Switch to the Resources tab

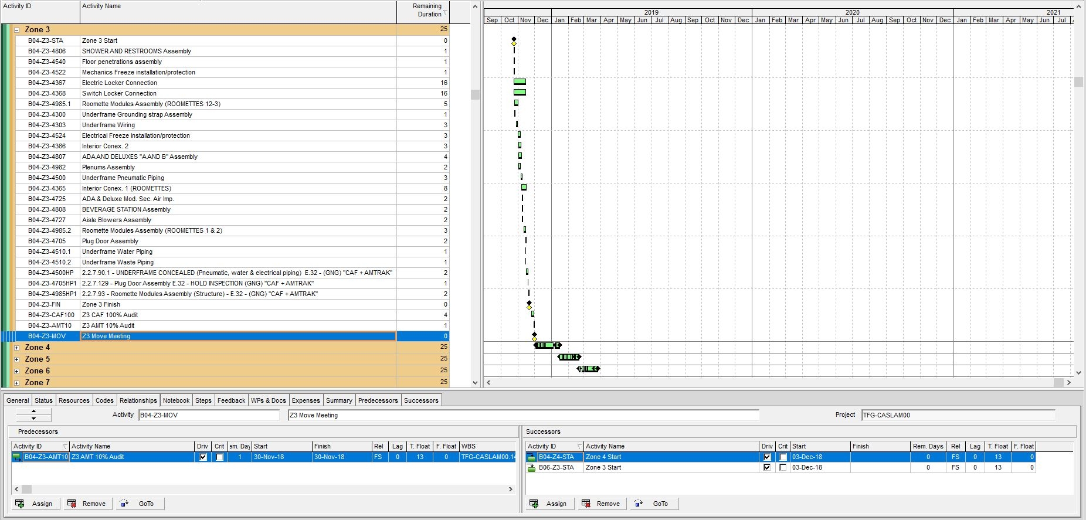74,400
